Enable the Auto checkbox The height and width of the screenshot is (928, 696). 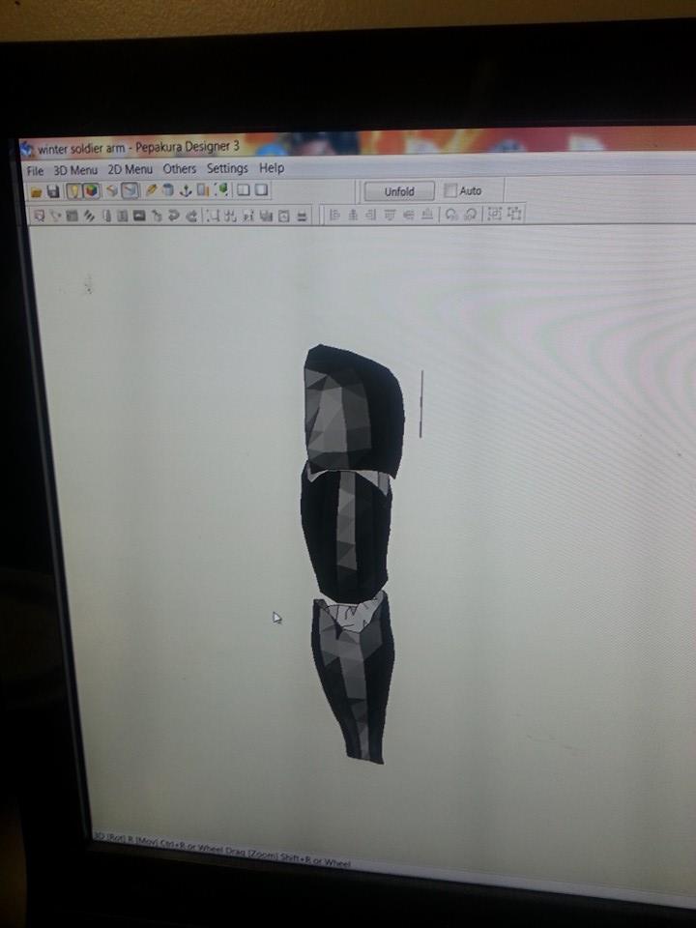(450, 190)
